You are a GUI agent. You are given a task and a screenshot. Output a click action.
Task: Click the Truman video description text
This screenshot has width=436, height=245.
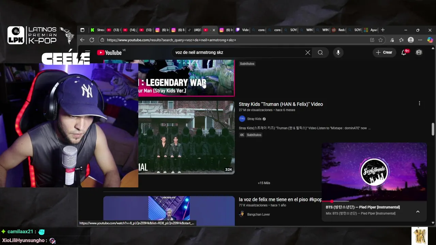coord(305,128)
